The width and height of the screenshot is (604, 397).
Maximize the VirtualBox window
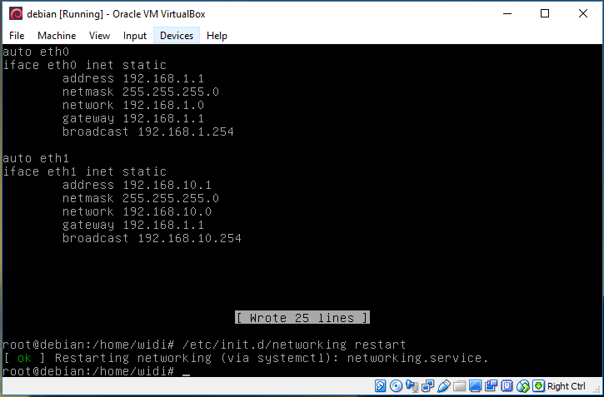[x=545, y=14]
